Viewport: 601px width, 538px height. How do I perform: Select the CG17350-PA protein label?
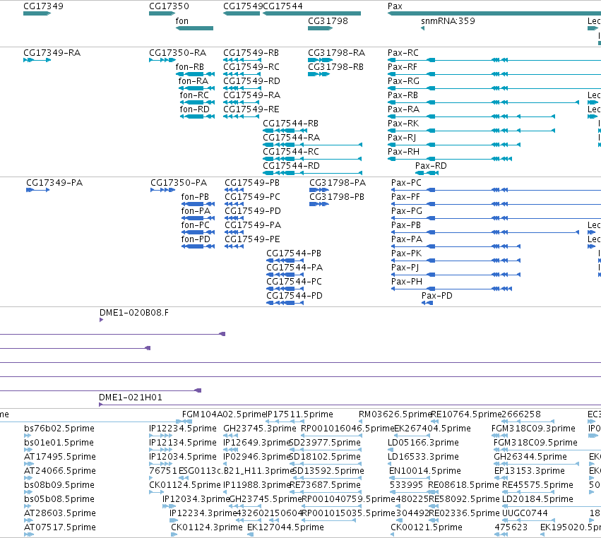(x=179, y=182)
